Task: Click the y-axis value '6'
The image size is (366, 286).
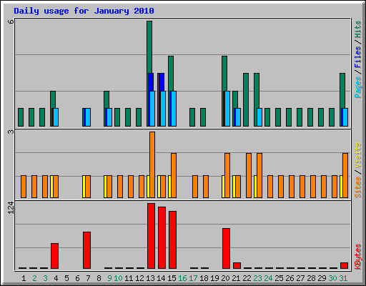Action: [11, 21]
